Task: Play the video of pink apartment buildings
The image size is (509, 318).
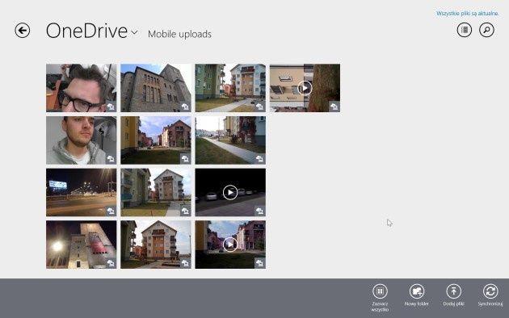Action: 230,245
